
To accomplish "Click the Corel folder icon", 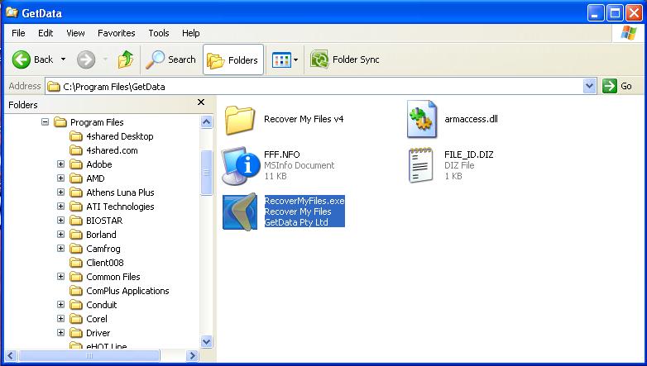I will point(76,319).
